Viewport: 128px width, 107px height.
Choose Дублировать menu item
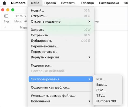coord(61,41)
